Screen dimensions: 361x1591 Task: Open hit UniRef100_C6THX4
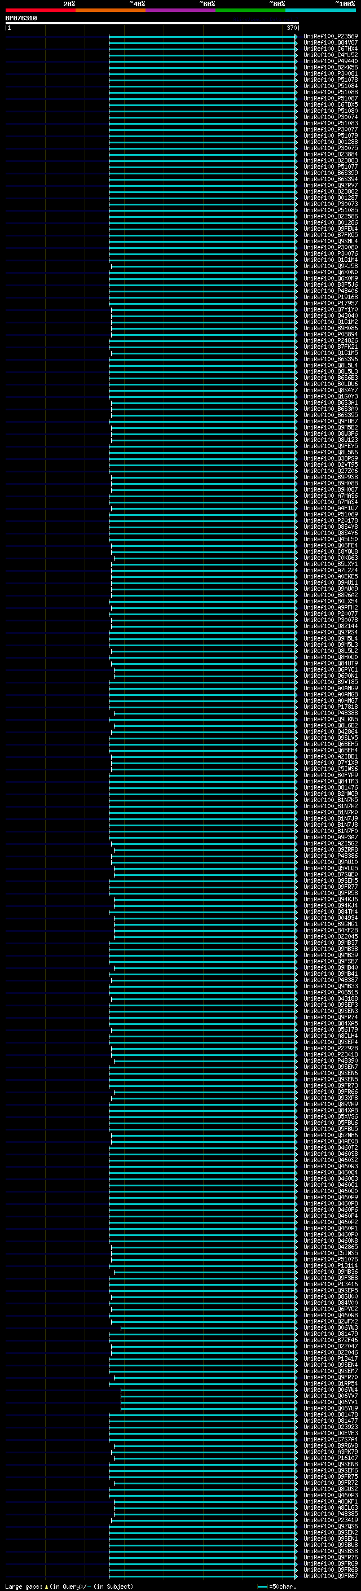pyautogui.click(x=331, y=49)
